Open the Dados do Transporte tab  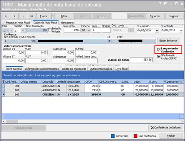(74, 69)
